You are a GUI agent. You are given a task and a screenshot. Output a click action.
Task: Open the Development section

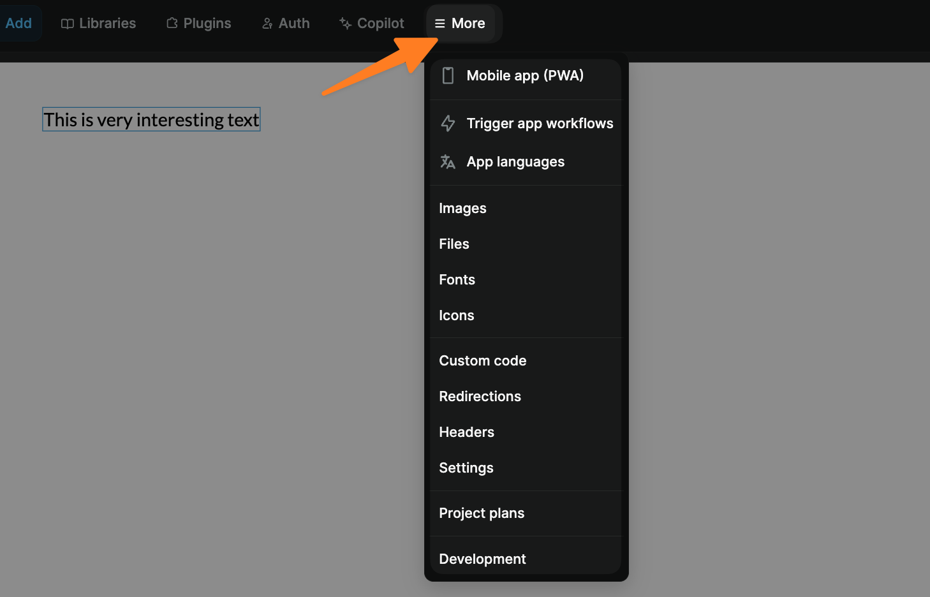tap(482, 558)
